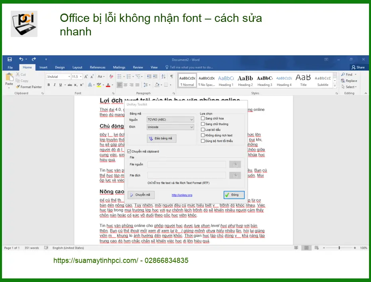Start a numbered list
This screenshot has height=282, width=371.
tap(129, 76)
